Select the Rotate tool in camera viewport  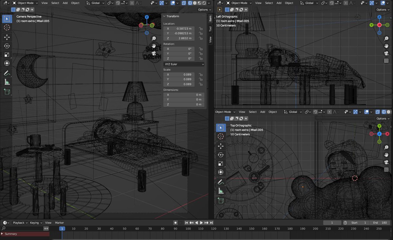(x=7, y=46)
